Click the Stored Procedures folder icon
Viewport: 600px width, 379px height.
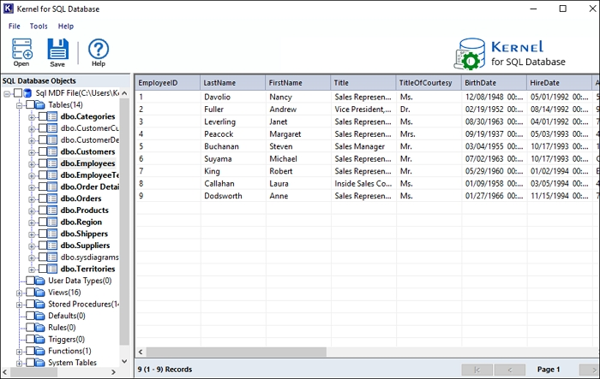click(39, 304)
